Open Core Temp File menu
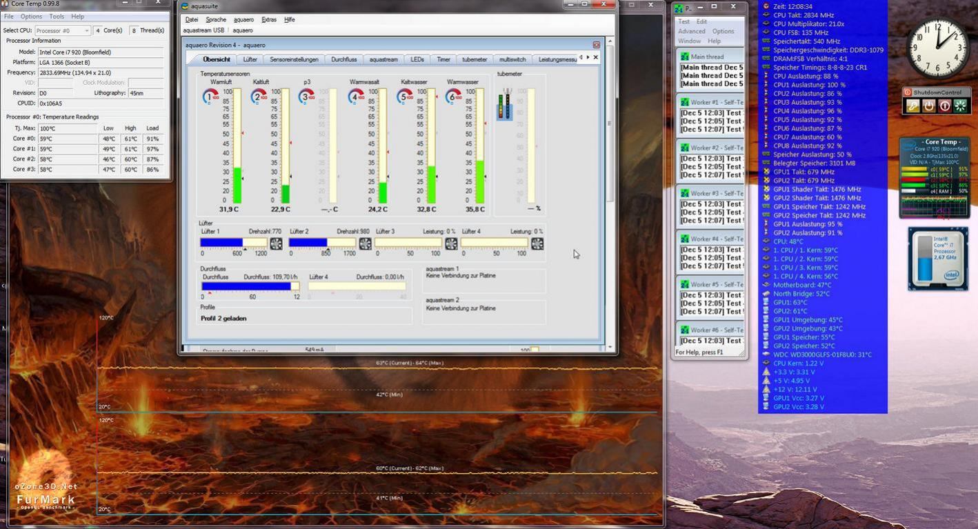This screenshot has height=529, width=978. 9,17
